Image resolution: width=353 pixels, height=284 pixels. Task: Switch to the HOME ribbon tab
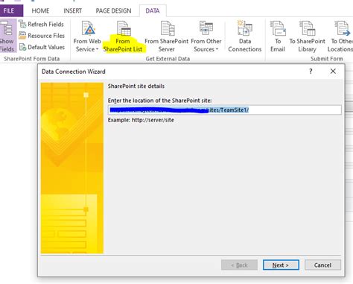(40, 11)
